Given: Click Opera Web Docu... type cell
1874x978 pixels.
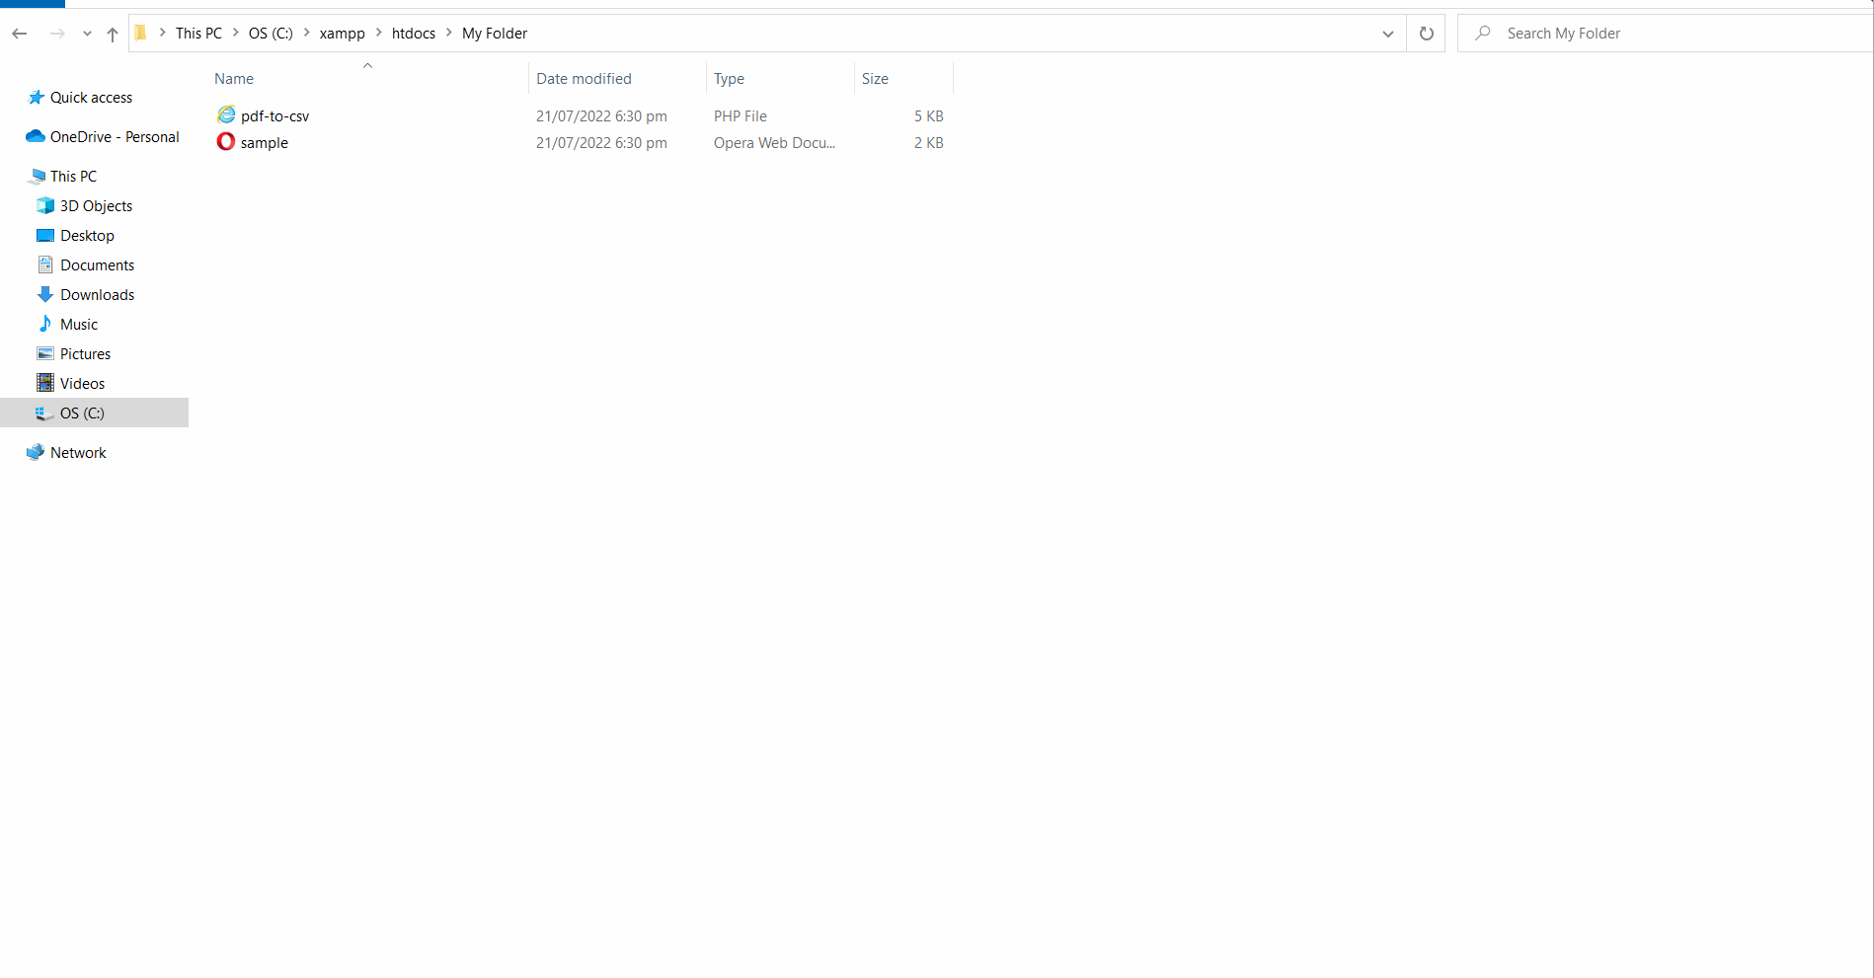Looking at the screenshot, I should (774, 143).
